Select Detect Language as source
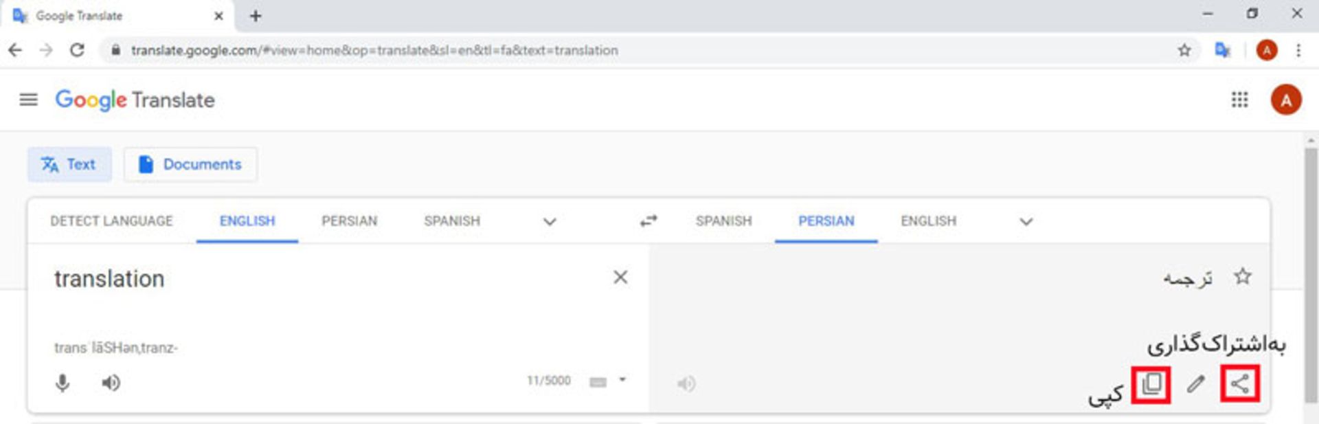Screen dimensions: 1319x424 coord(111,221)
